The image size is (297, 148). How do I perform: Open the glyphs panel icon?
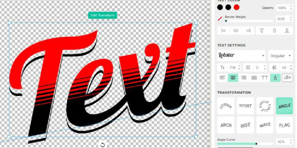(287, 78)
